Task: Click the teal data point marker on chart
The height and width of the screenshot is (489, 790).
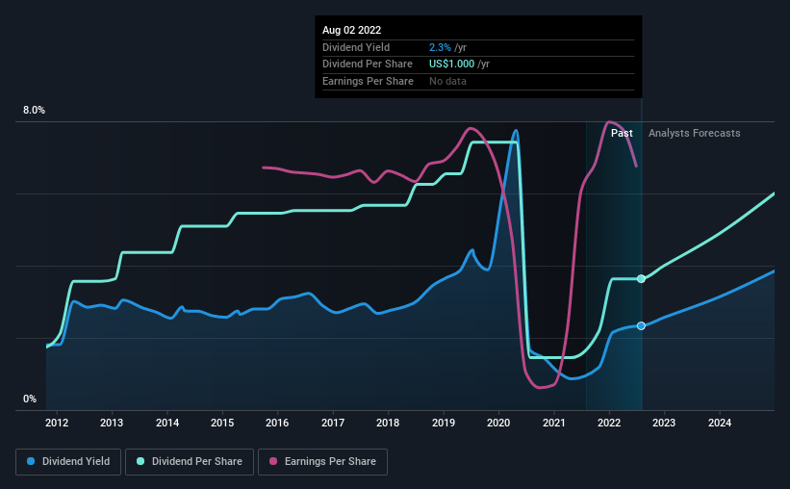Action: click(x=641, y=279)
